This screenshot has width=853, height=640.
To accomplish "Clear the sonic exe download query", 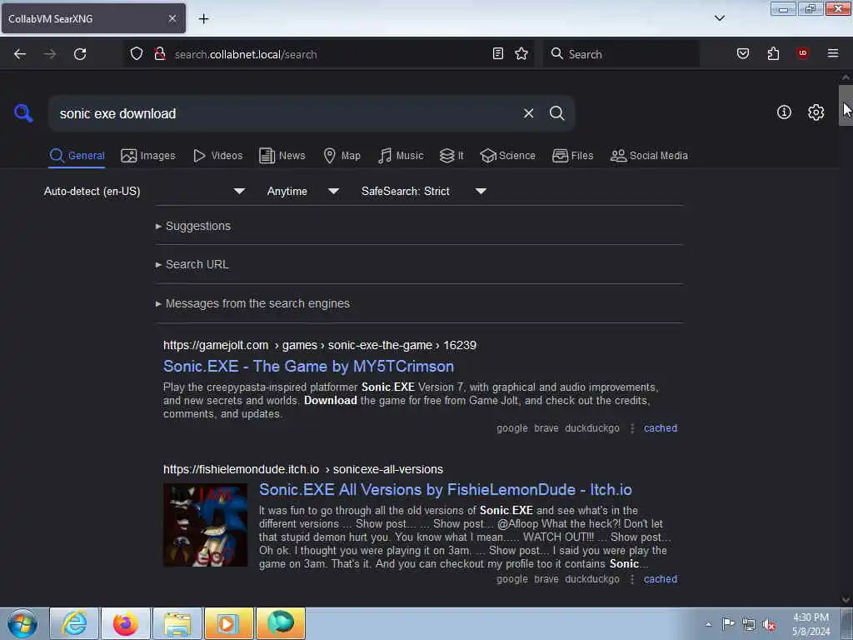I will pyautogui.click(x=528, y=113).
